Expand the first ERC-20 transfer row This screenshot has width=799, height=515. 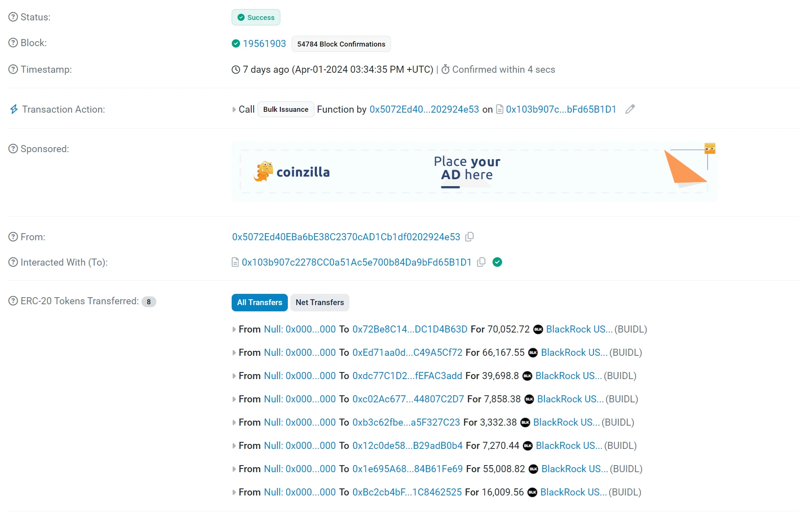(x=235, y=329)
